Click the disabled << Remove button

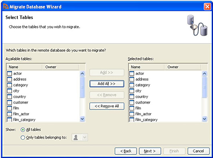[x=107, y=95]
